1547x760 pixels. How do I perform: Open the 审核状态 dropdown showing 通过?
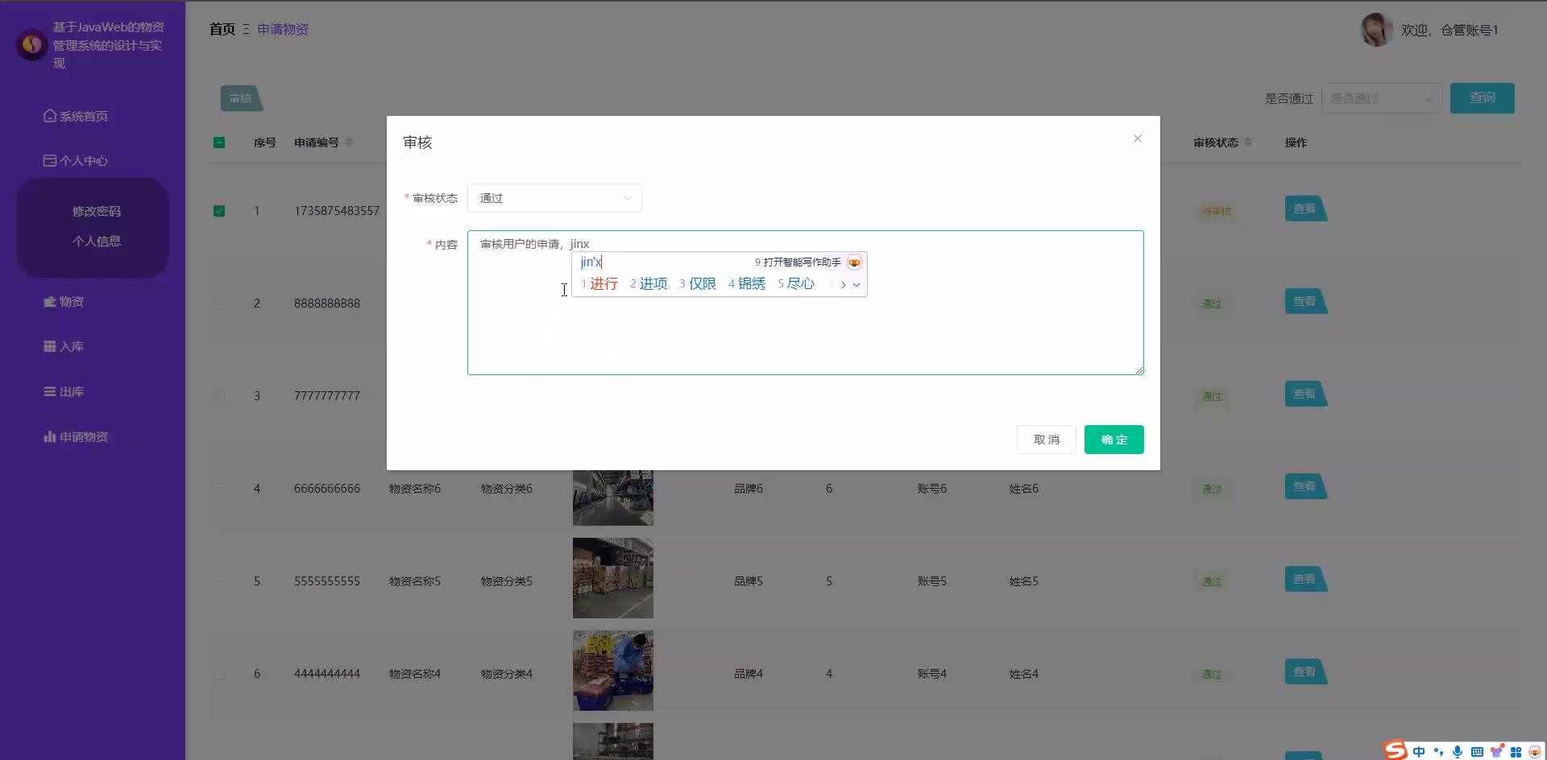pos(554,198)
